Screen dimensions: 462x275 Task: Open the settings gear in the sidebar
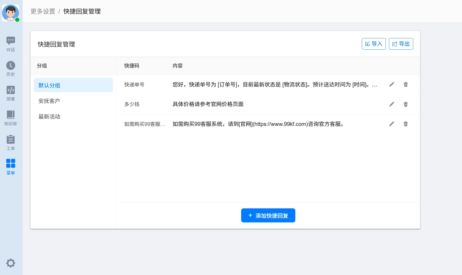point(11,263)
